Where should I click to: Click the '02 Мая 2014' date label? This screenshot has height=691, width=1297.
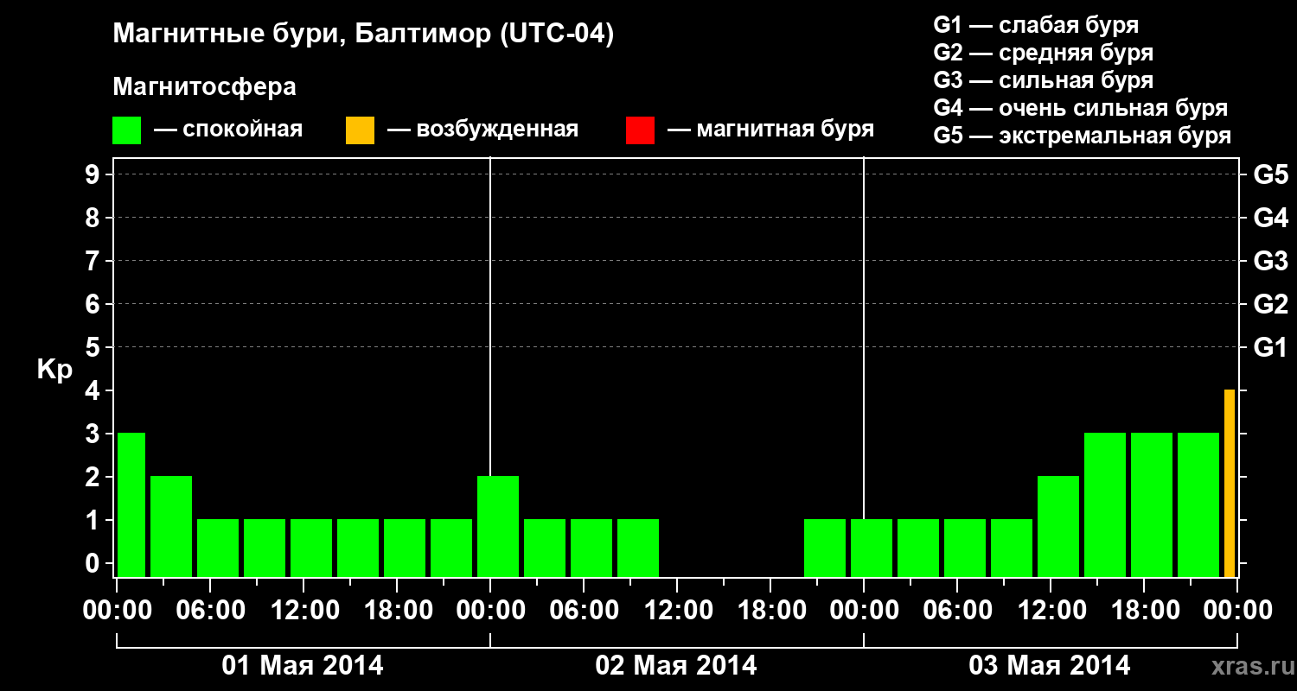pos(676,666)
